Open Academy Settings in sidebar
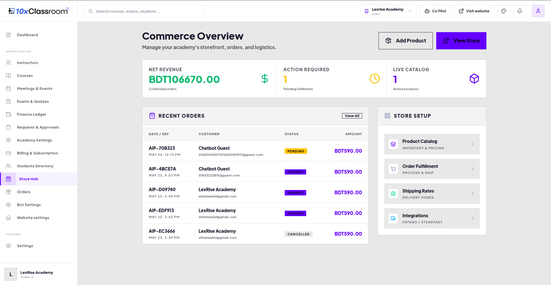Viewport: 551px width, 285px height. pyautogui.click(x=38, y=140)
